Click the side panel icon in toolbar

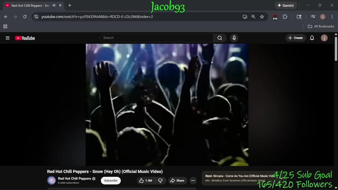[299, 17]
